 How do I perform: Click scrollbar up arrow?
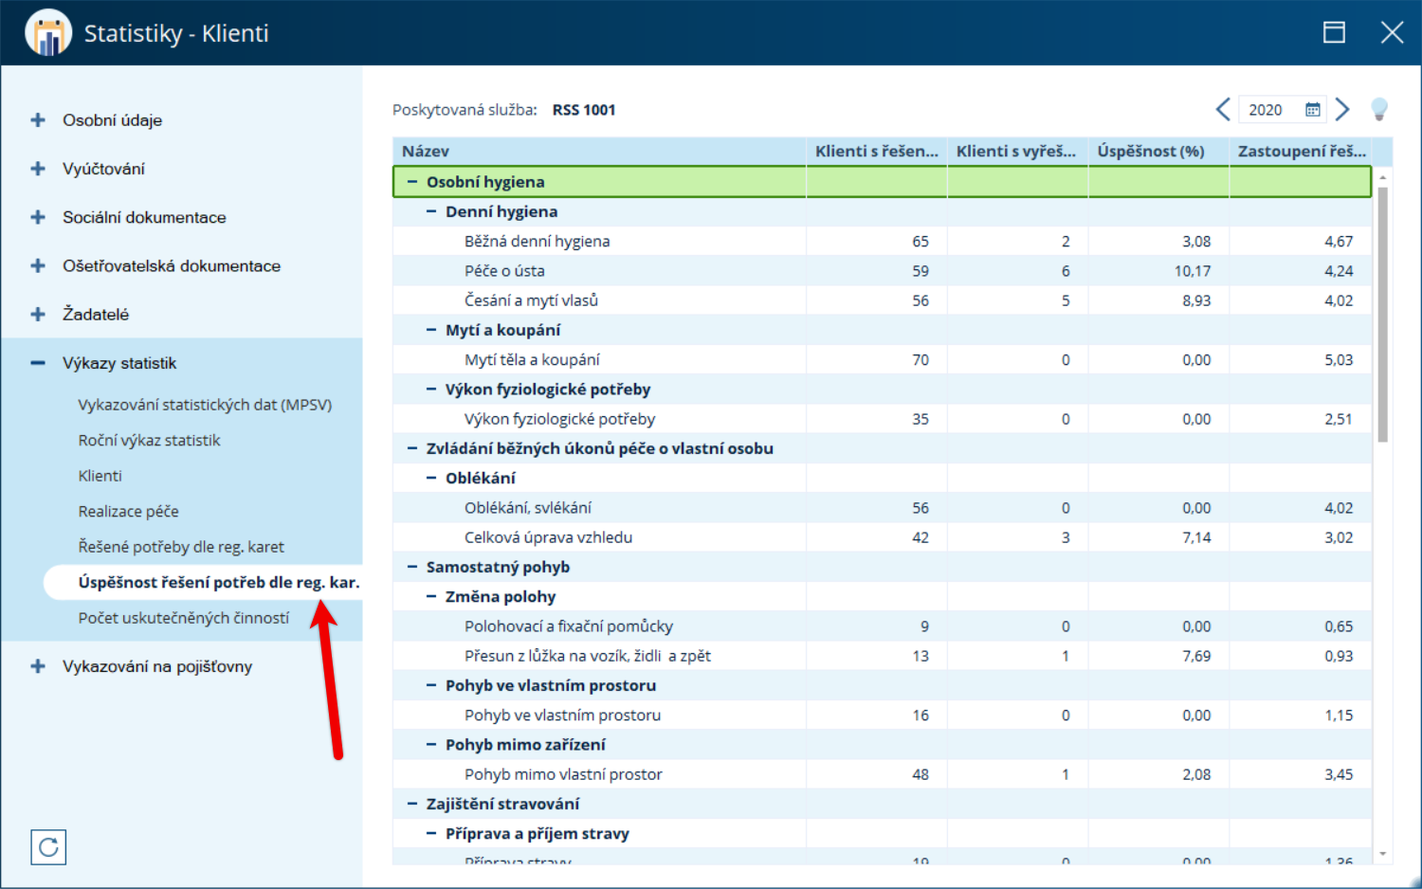tap(1382, 177)
